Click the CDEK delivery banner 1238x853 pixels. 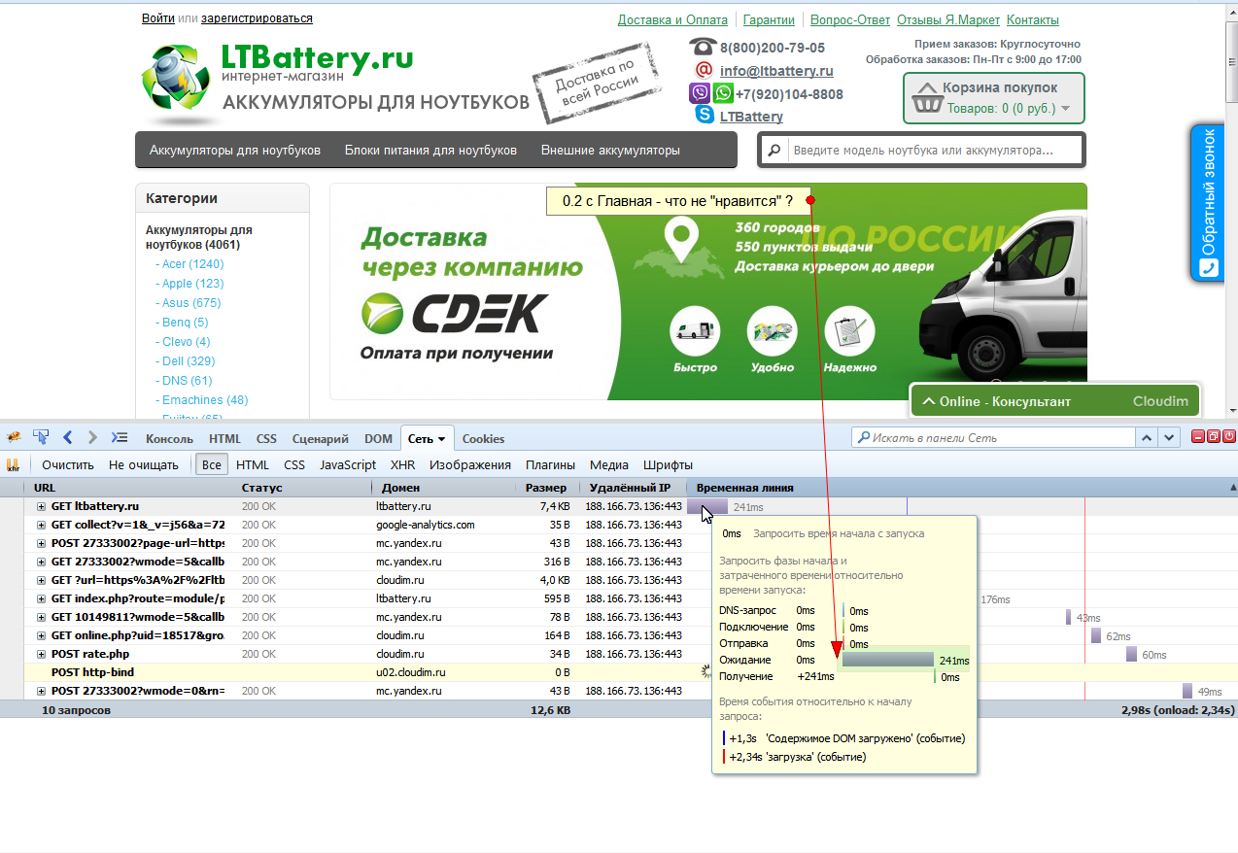(x=708, y=291)
